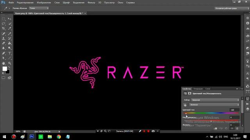Open the Properties panel flyout menu

coord(241,89)
